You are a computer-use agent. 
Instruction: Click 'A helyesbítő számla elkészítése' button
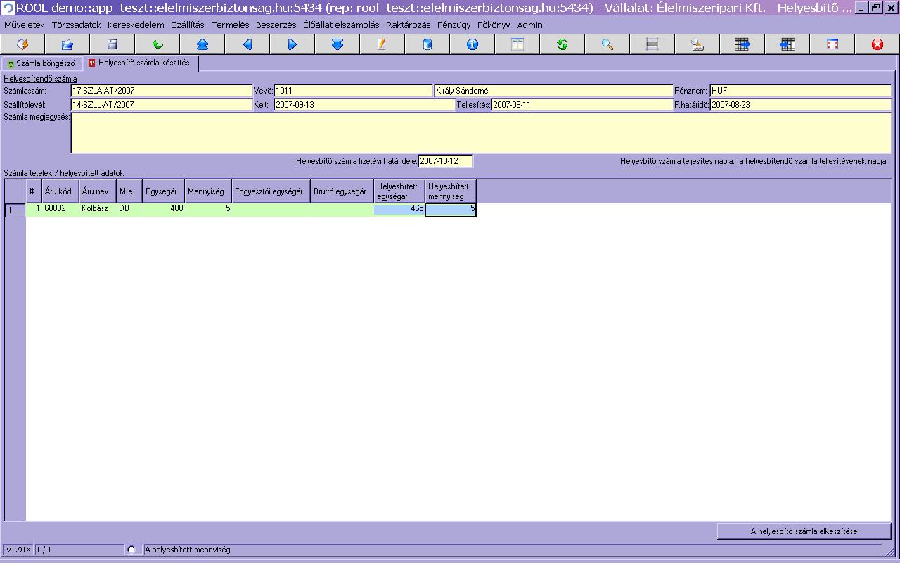click(804, 531)
